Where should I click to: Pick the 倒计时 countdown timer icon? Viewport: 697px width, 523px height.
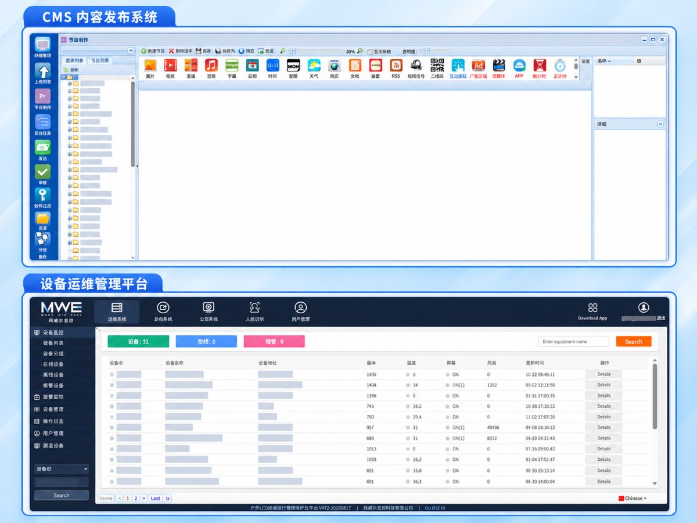540,68
